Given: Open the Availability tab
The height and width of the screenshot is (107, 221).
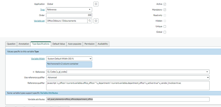Looking at the screenshot, I should pos(103,44).
